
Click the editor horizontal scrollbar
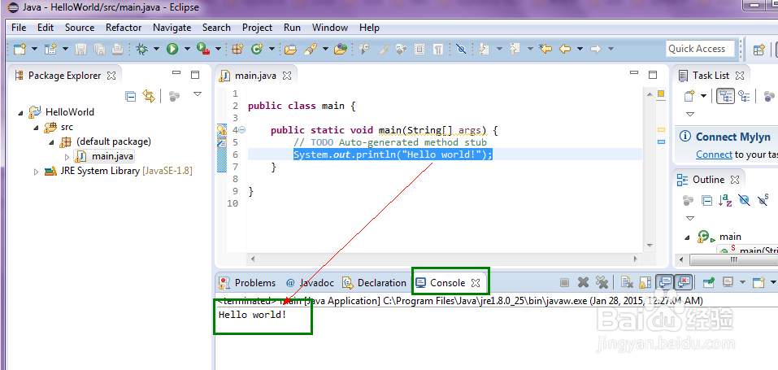[445, 259]
